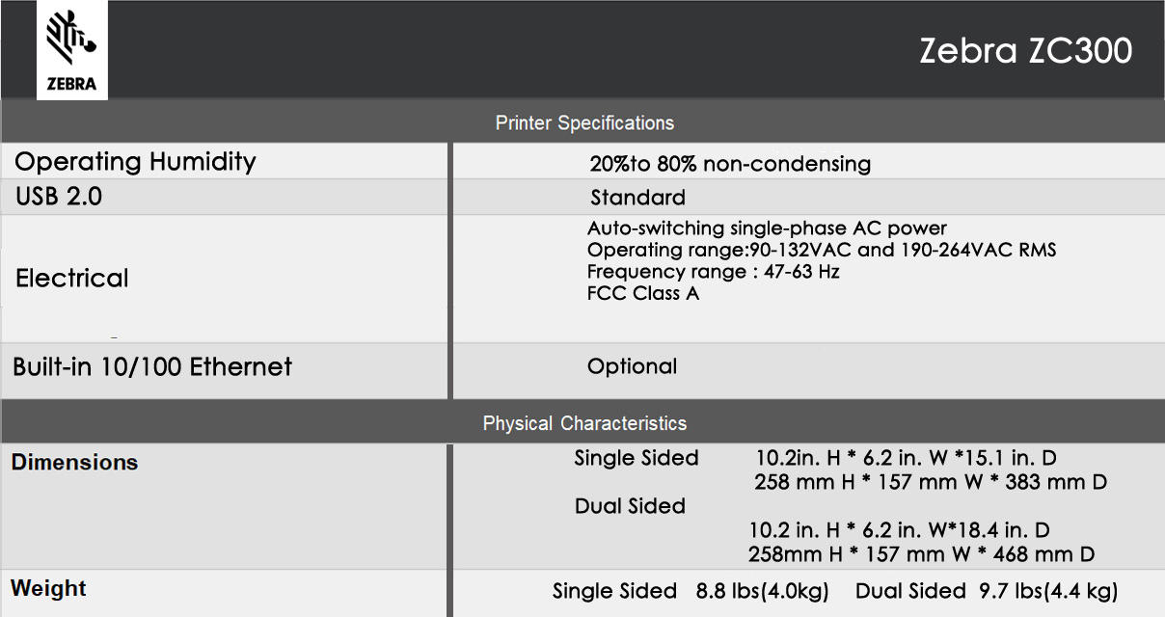
Task: Click the Auto-switching single-phase AC power text
Action: pyautogui.click(x=767, y=228)
